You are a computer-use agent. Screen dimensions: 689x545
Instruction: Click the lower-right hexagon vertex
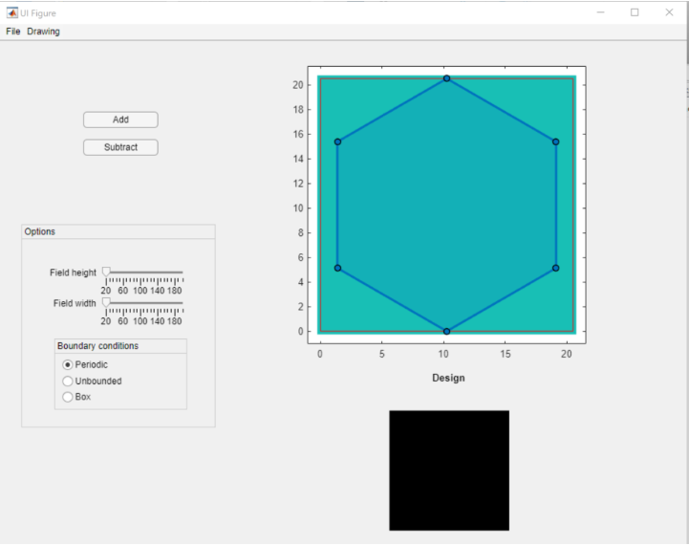[x=556, y=268]
